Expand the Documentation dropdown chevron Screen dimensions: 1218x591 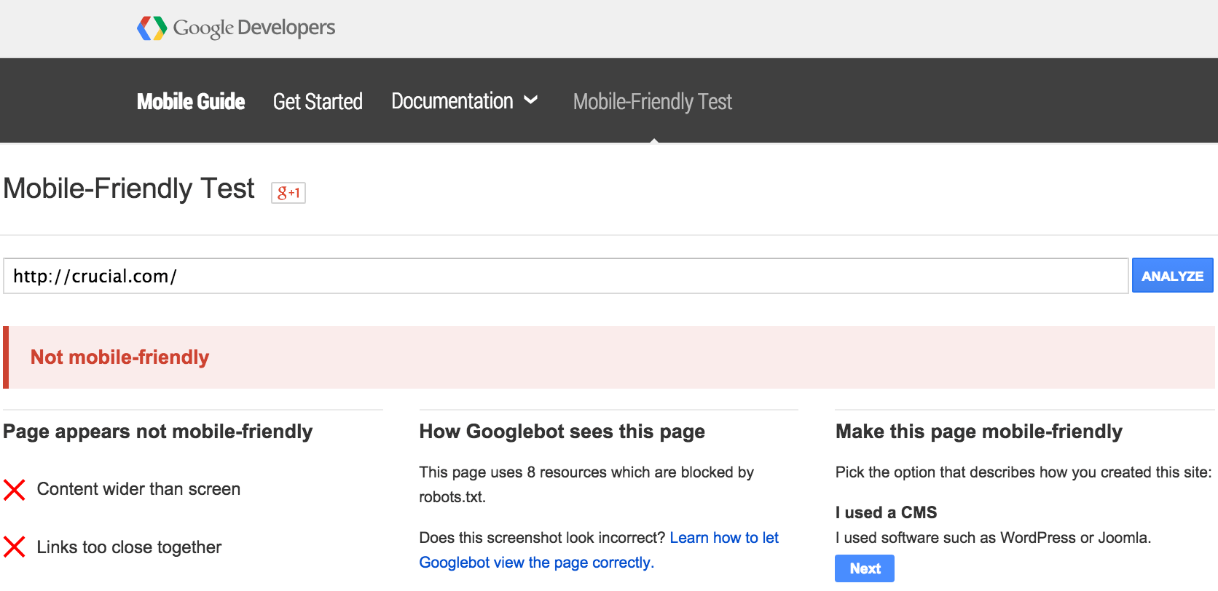point(531,100)
